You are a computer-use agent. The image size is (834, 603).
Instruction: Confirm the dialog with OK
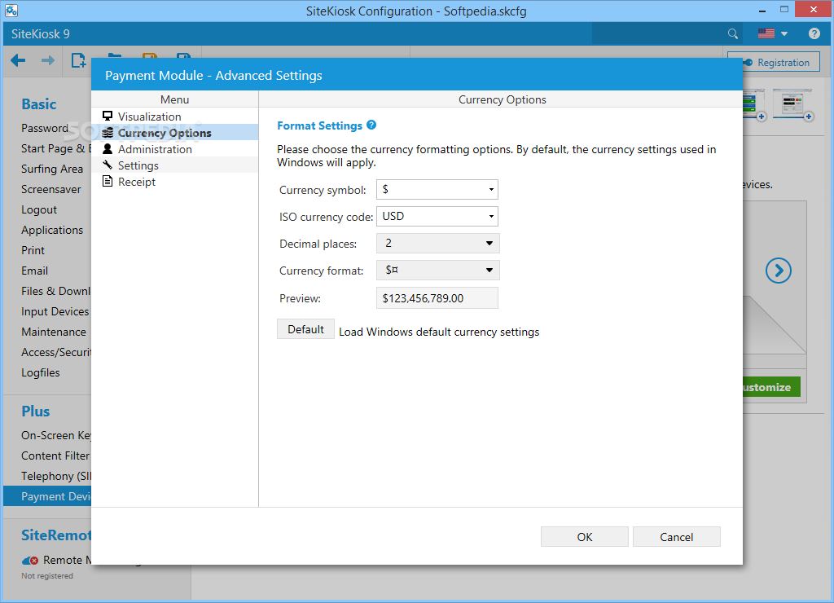(x=585, y=537)
